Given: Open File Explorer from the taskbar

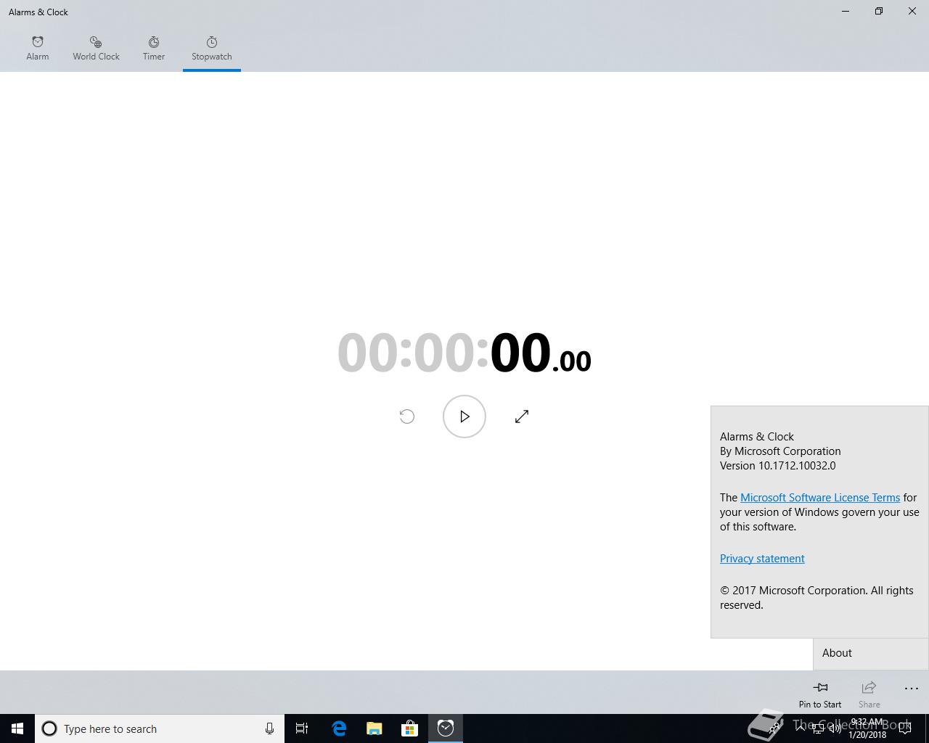Looking at the screenshot, I should (375, 728).
